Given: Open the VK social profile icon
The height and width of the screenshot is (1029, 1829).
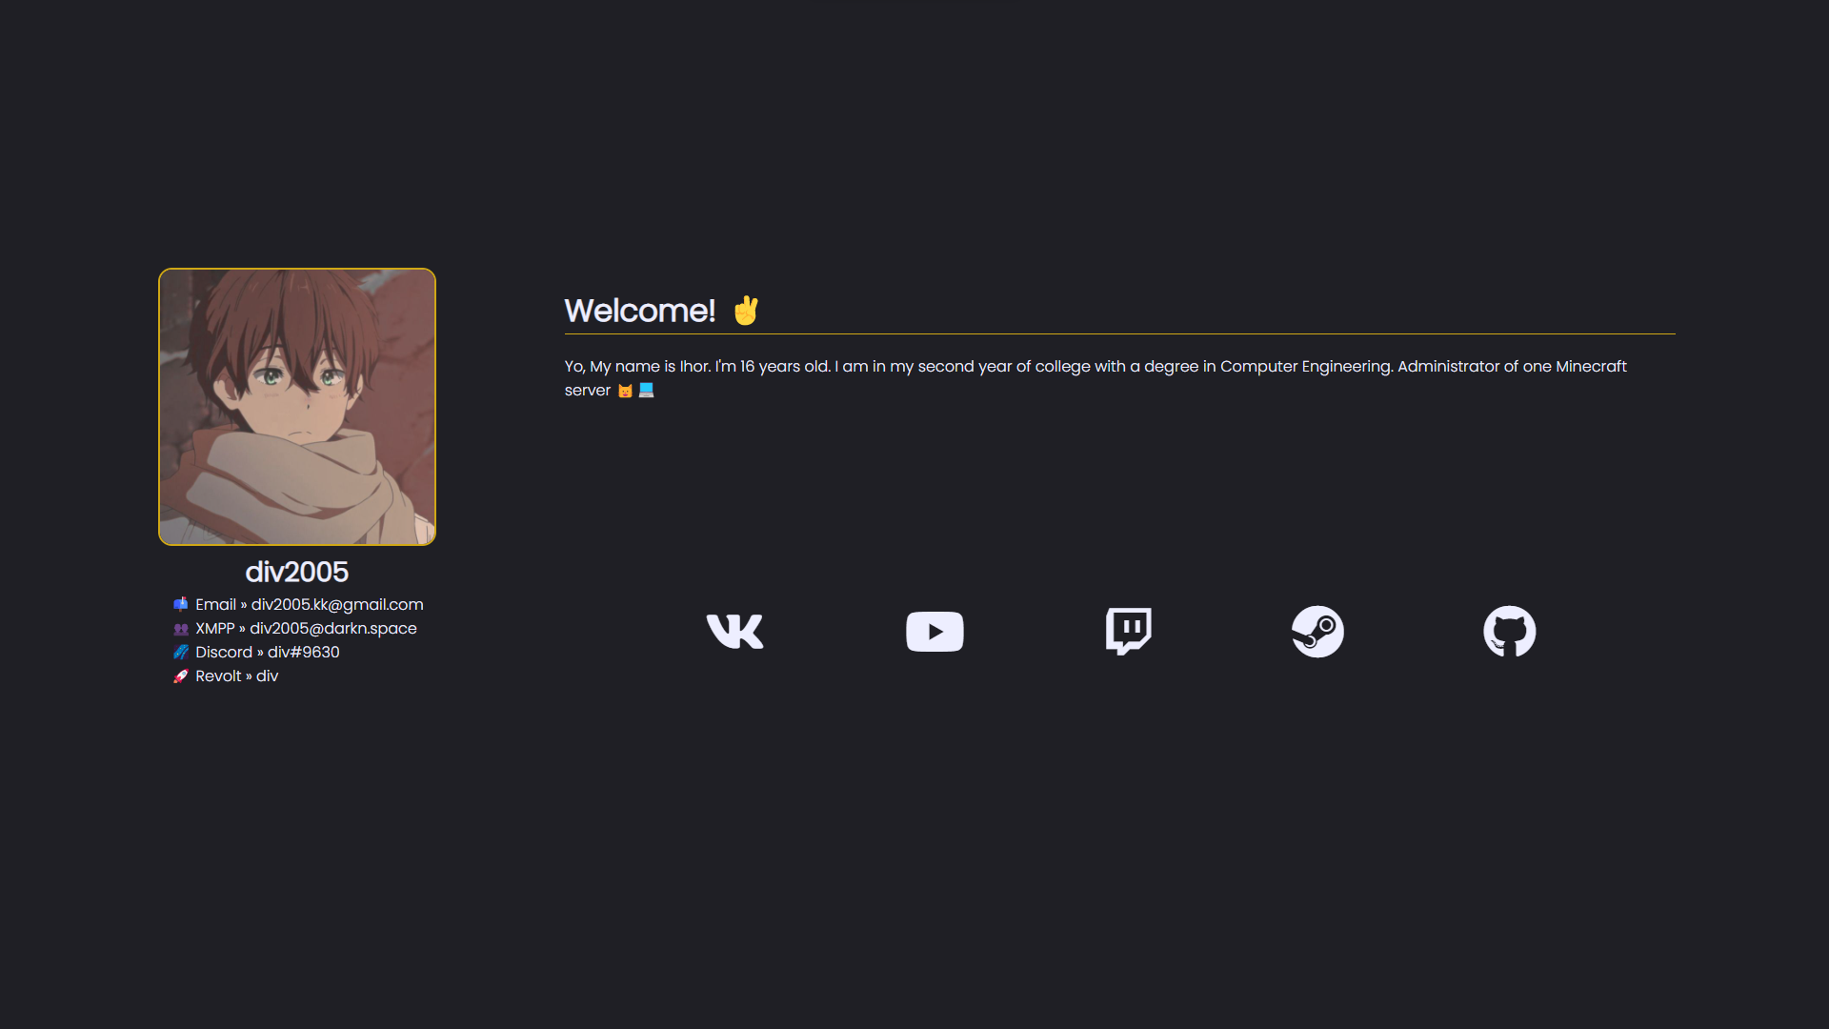Looking at the screenshot, I should click(x=734, y=631).
